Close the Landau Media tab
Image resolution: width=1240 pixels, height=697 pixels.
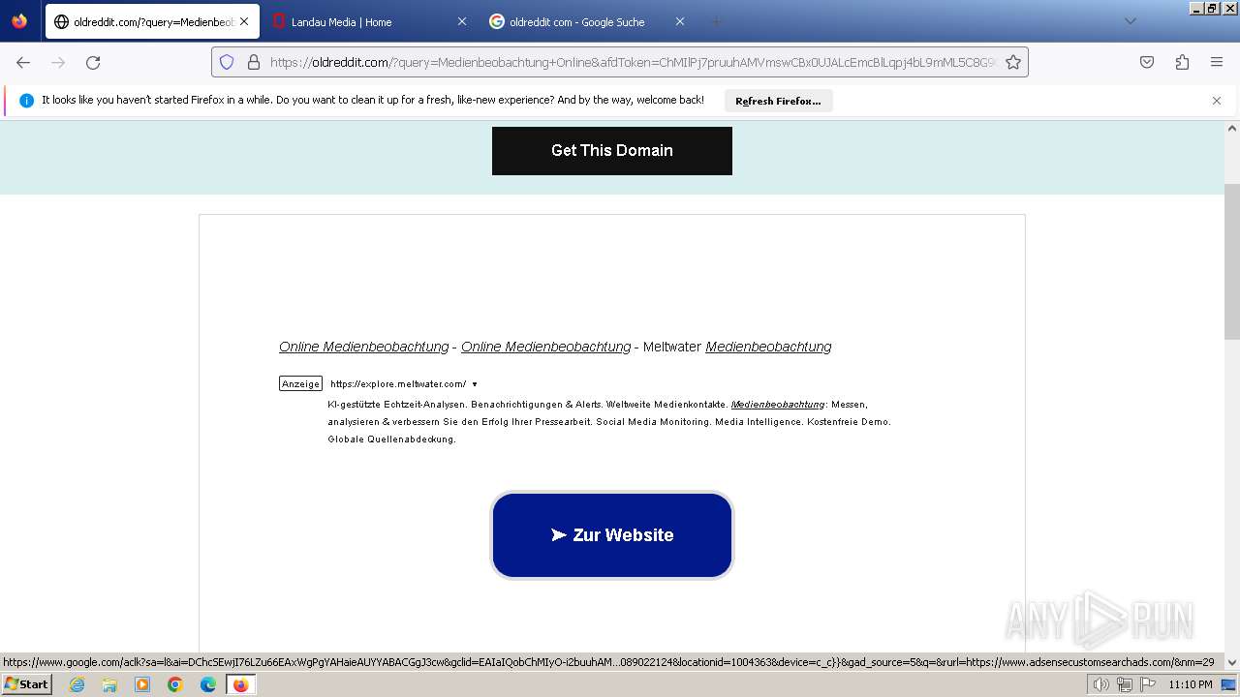(x=461, y=21)
